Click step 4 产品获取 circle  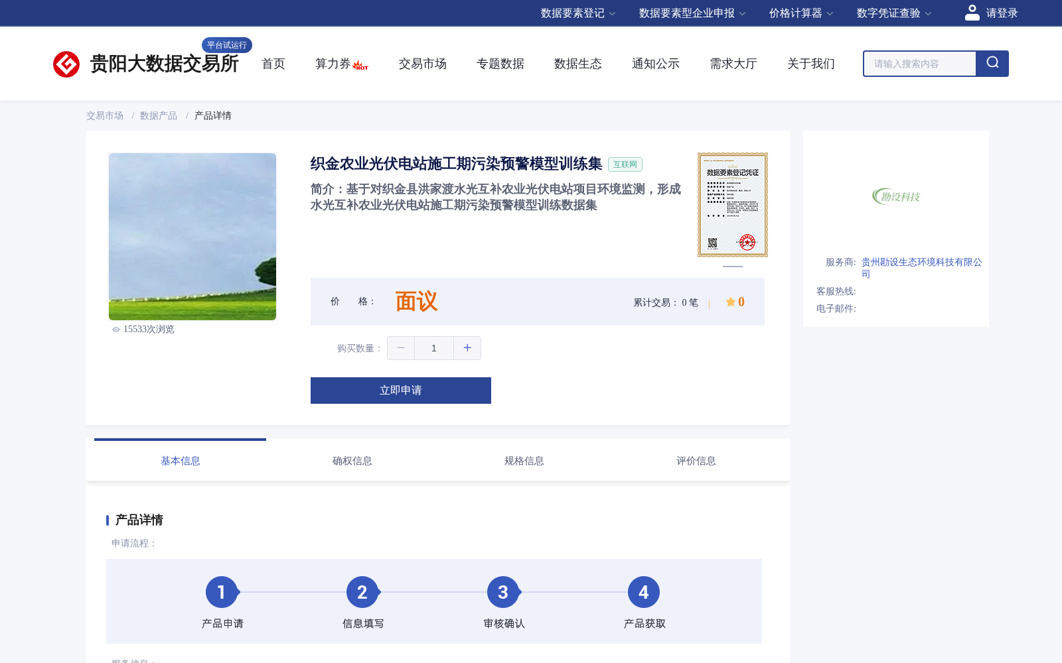tap(644, 592)
